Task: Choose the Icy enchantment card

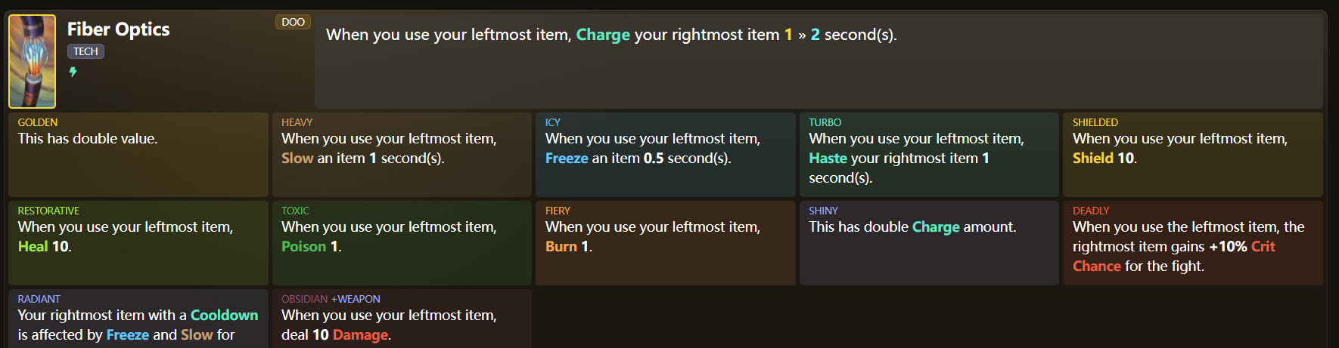Action: pos(666,155)
